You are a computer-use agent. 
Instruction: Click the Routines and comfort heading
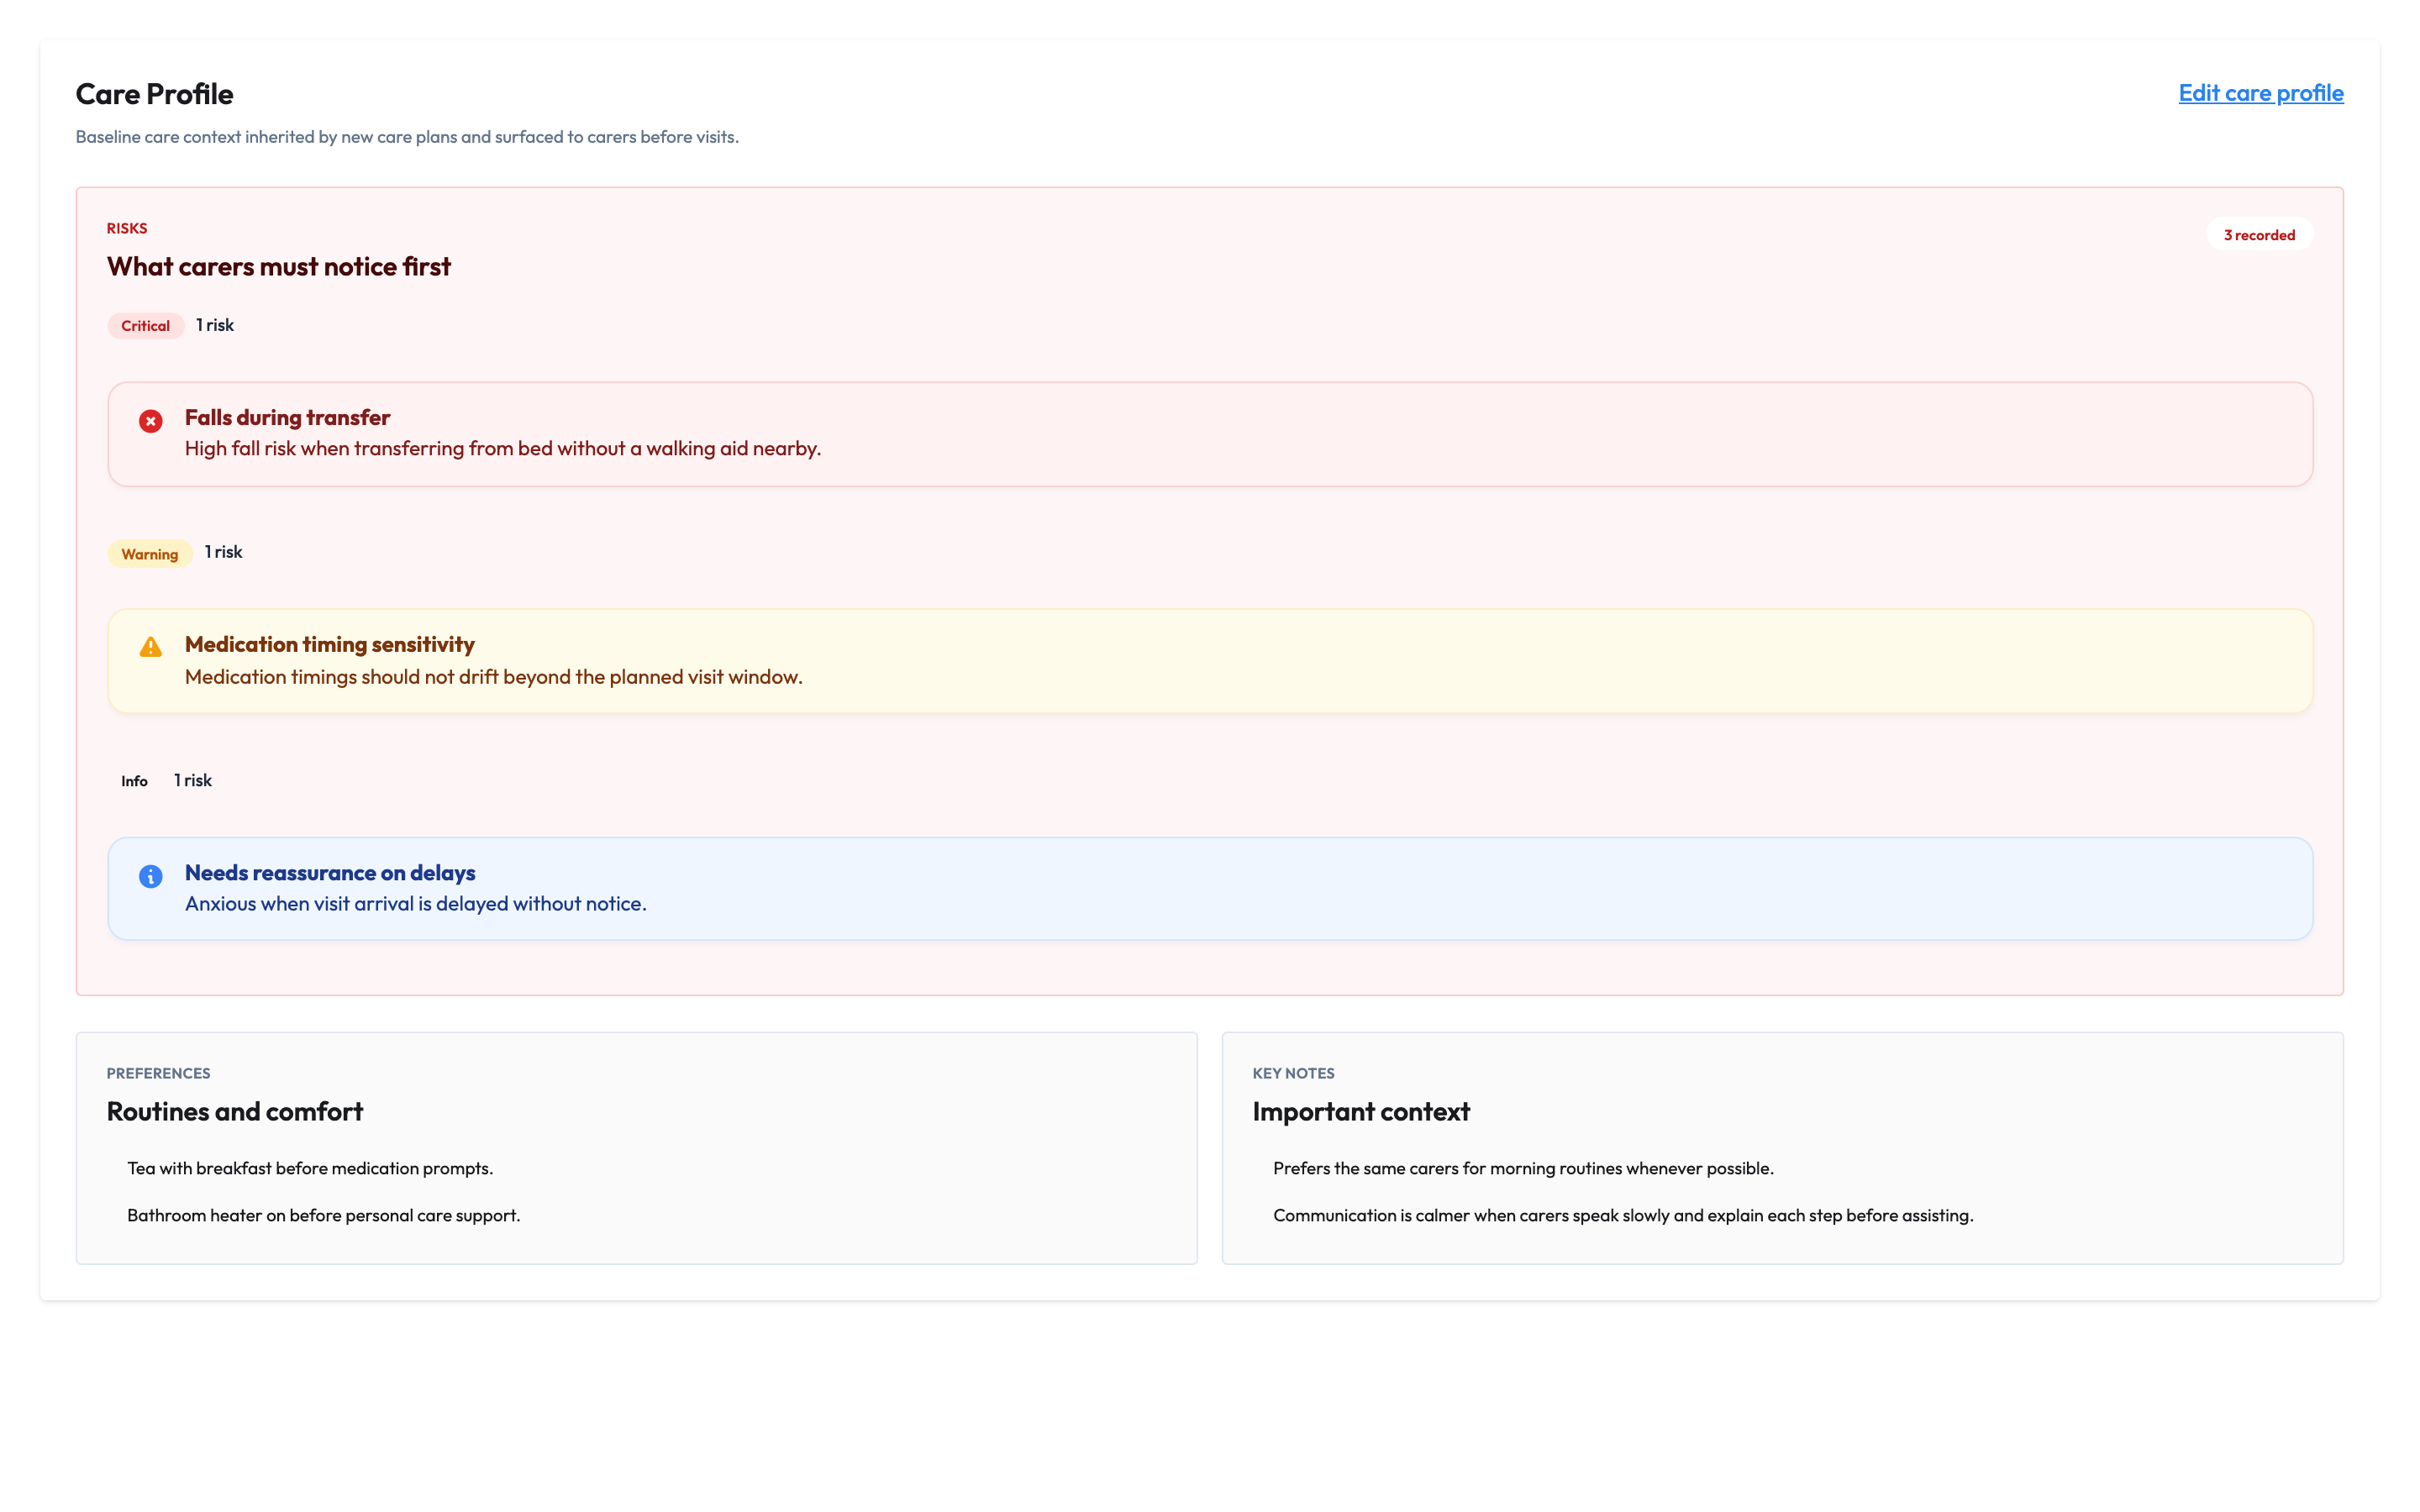click(235, 1112)
